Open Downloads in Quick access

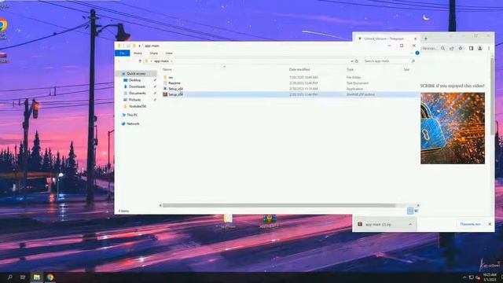(137, 86)
